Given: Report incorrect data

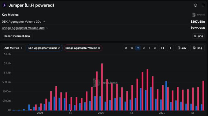Looking at the screenshot, I should click(x=17, y=36).
